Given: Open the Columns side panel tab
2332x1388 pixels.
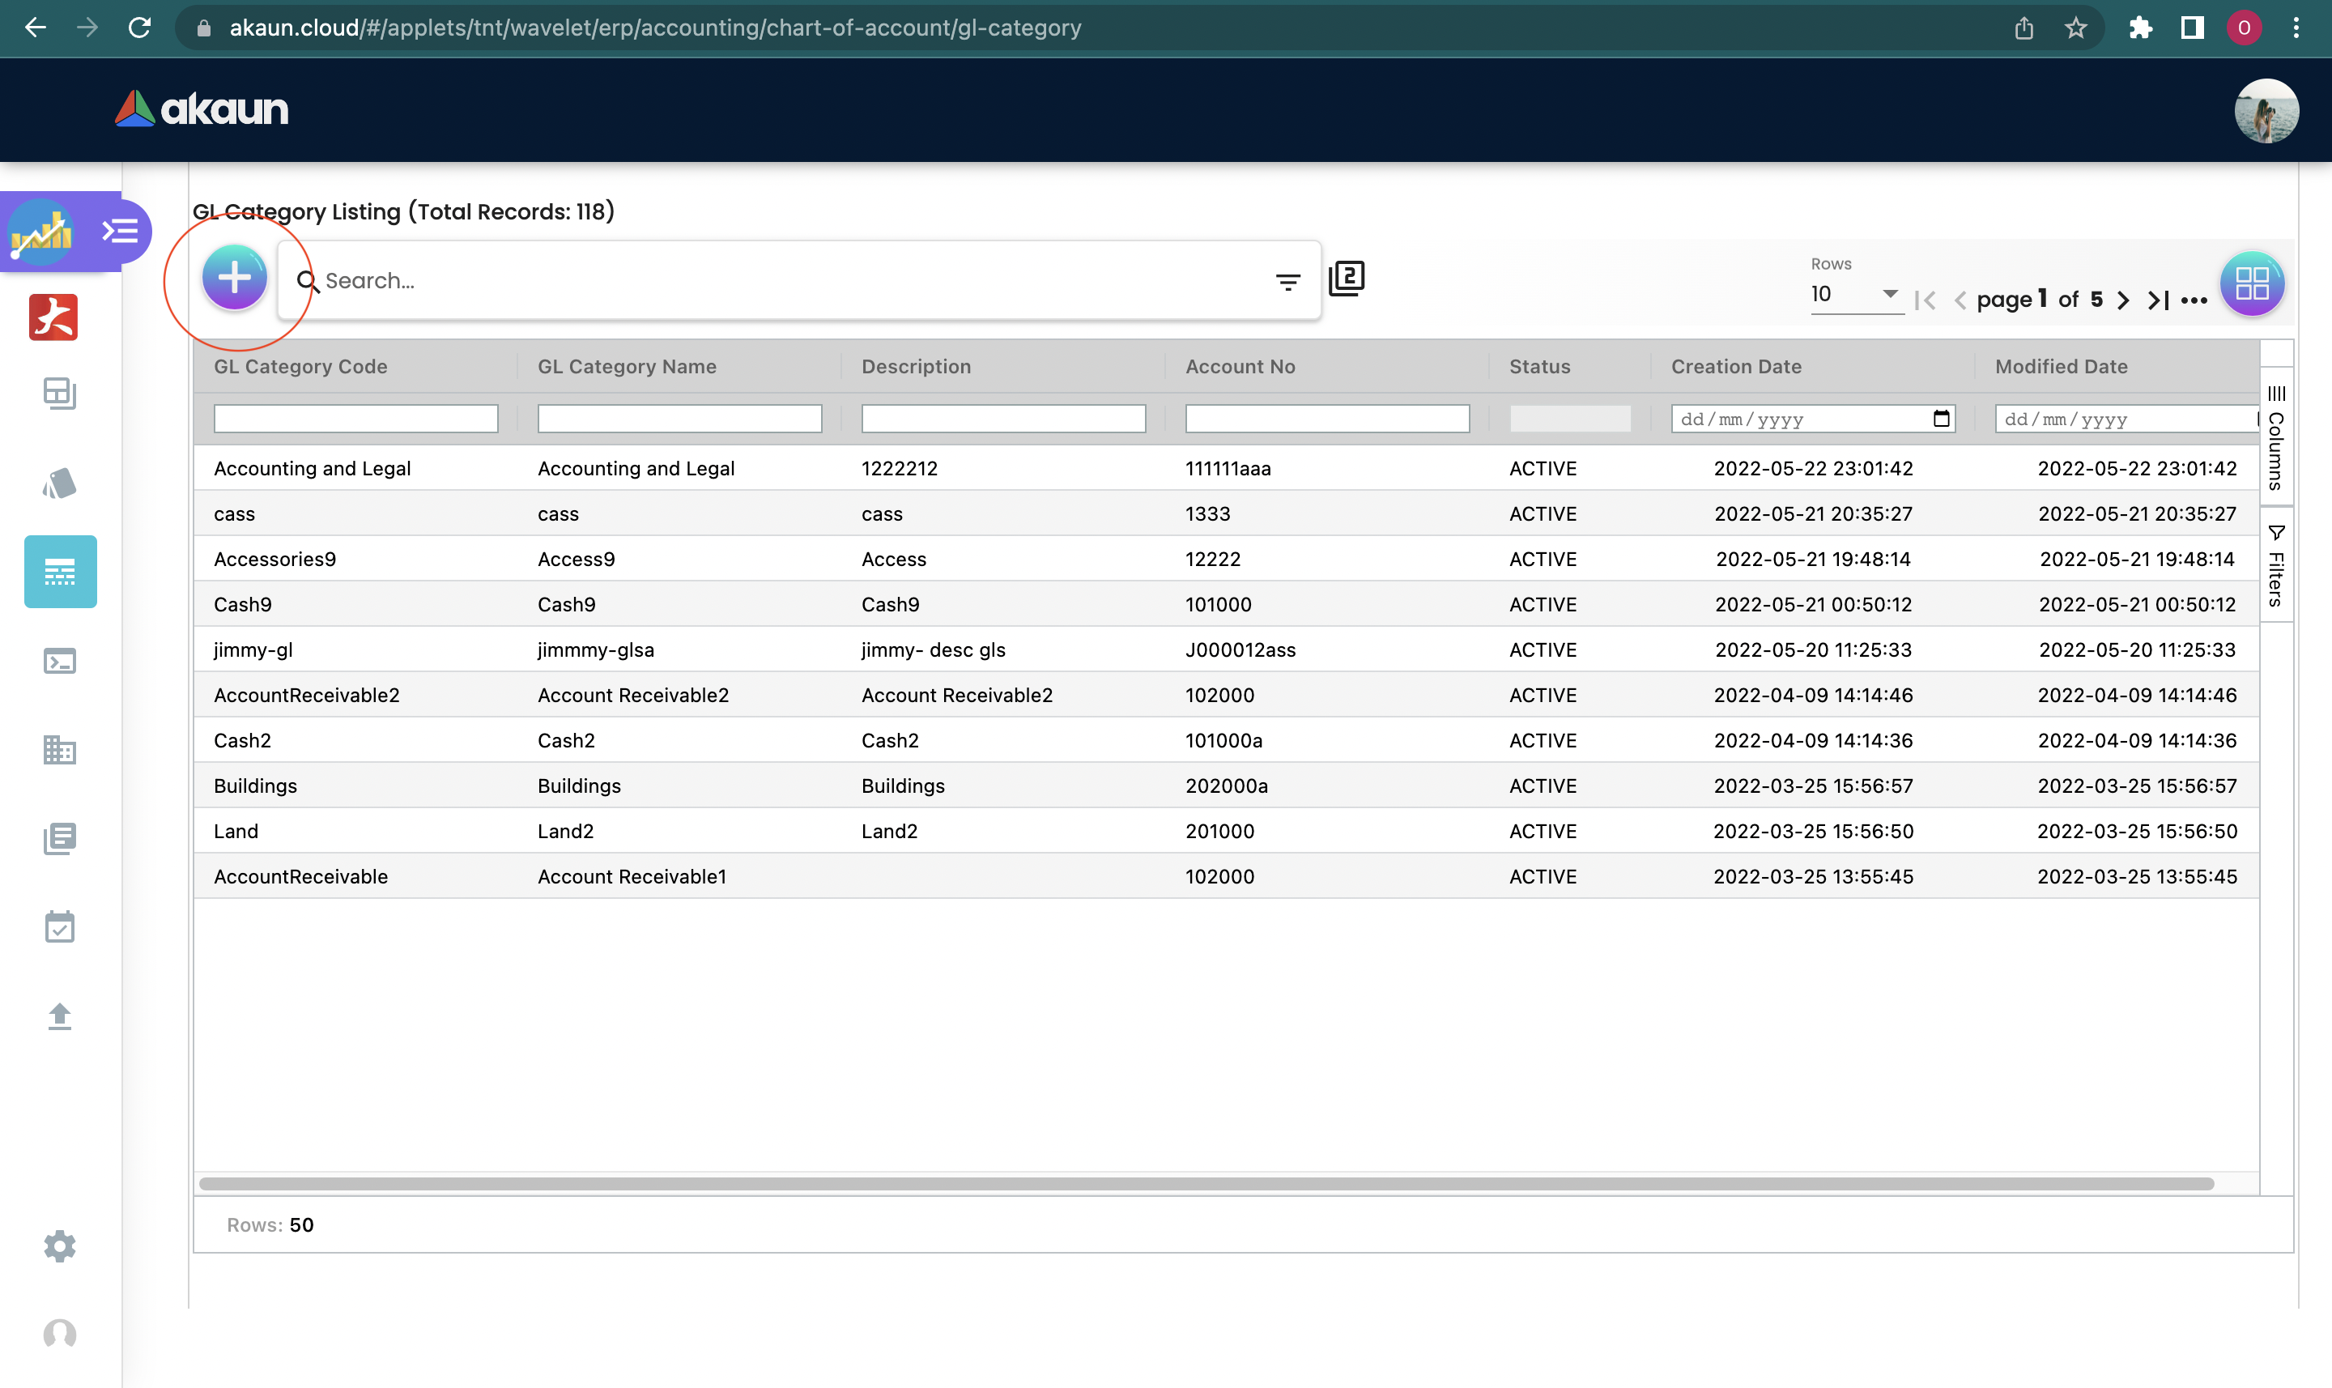Looking at the screenshot, I should 2276,438.
